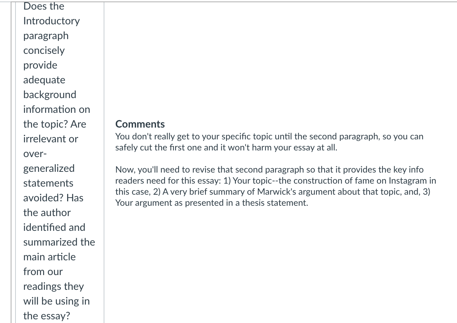Click the last criterion line 'the essay?'
The height and width of the screenshot is (323, 457).
click(x=47, y=316)
